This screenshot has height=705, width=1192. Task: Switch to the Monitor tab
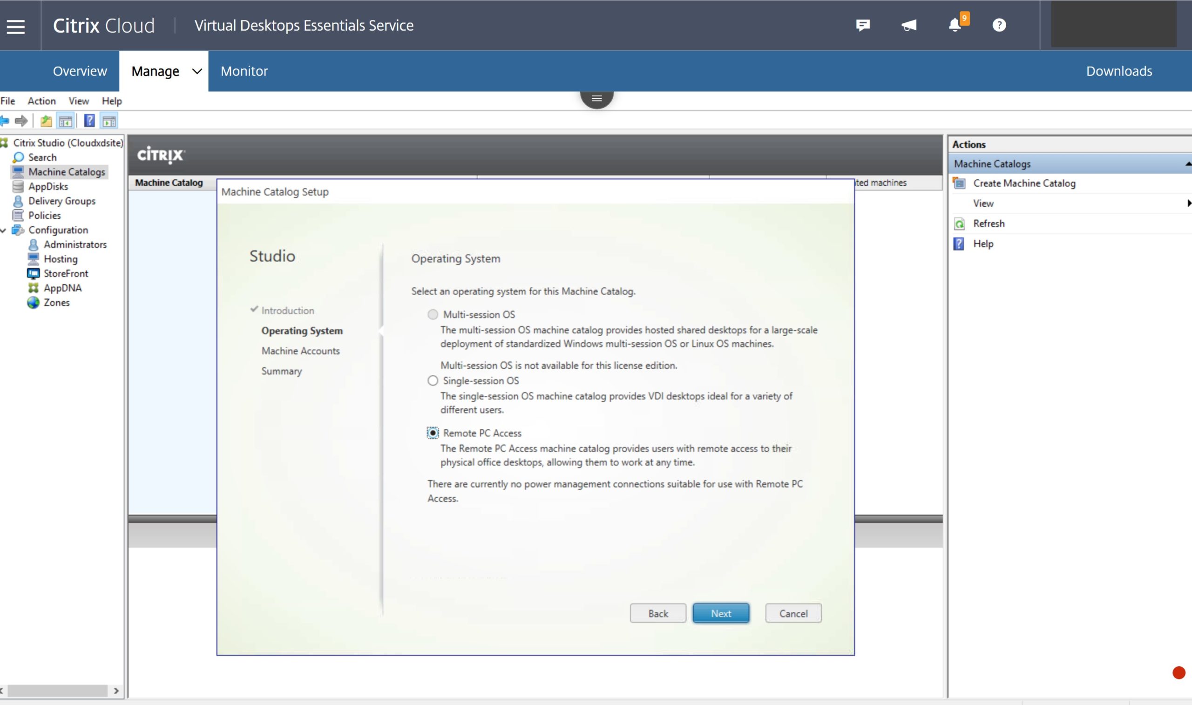[x=244, y=71]
